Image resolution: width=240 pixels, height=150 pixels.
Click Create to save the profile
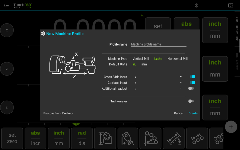193,113
